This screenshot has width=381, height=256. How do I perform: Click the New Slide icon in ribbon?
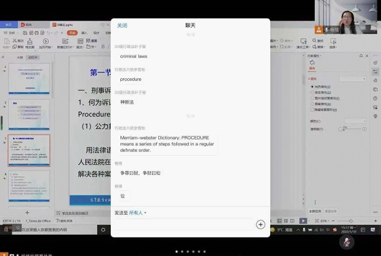pos(65,41)
